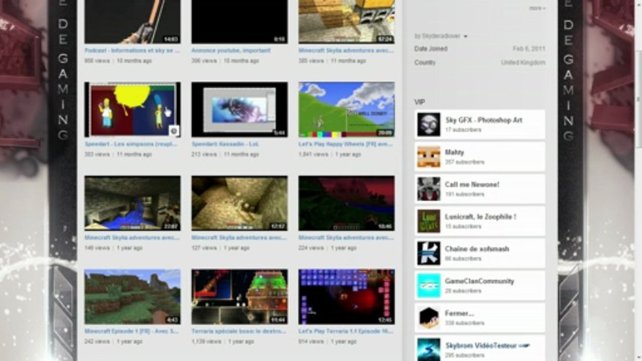Open the Lunicraft, le Zoophile ! avatar icon
Image resolution: width=642 pixels, height=361 pixels.
coord(429,221)
